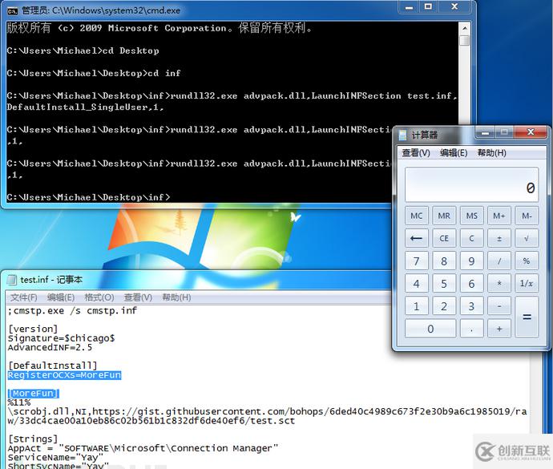
Task: Open Notepad 格式(O) menu
Action: pos(99,297)
